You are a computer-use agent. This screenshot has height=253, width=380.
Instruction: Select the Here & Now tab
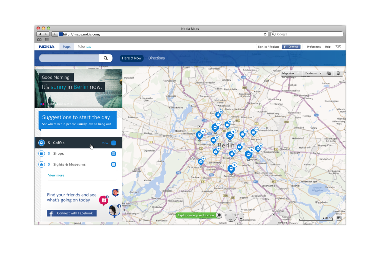(132, 58)
